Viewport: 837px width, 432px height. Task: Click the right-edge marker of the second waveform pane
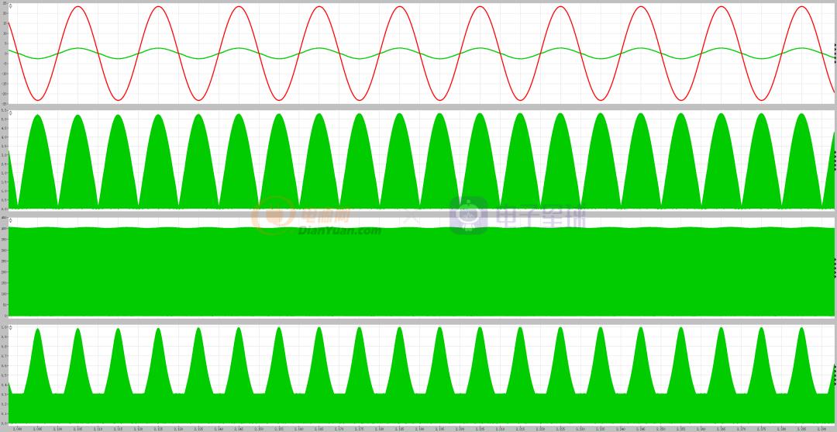(x=835, y=161)
